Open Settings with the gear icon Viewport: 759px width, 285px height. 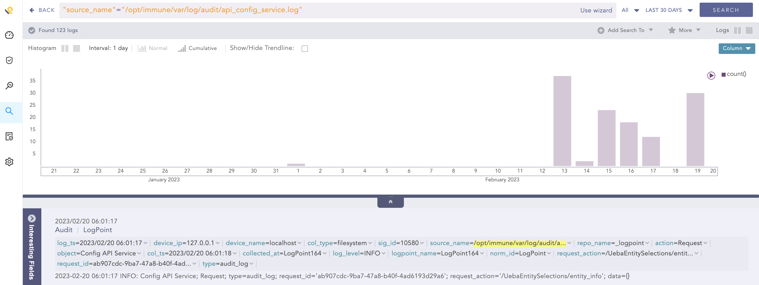[10, 162]
